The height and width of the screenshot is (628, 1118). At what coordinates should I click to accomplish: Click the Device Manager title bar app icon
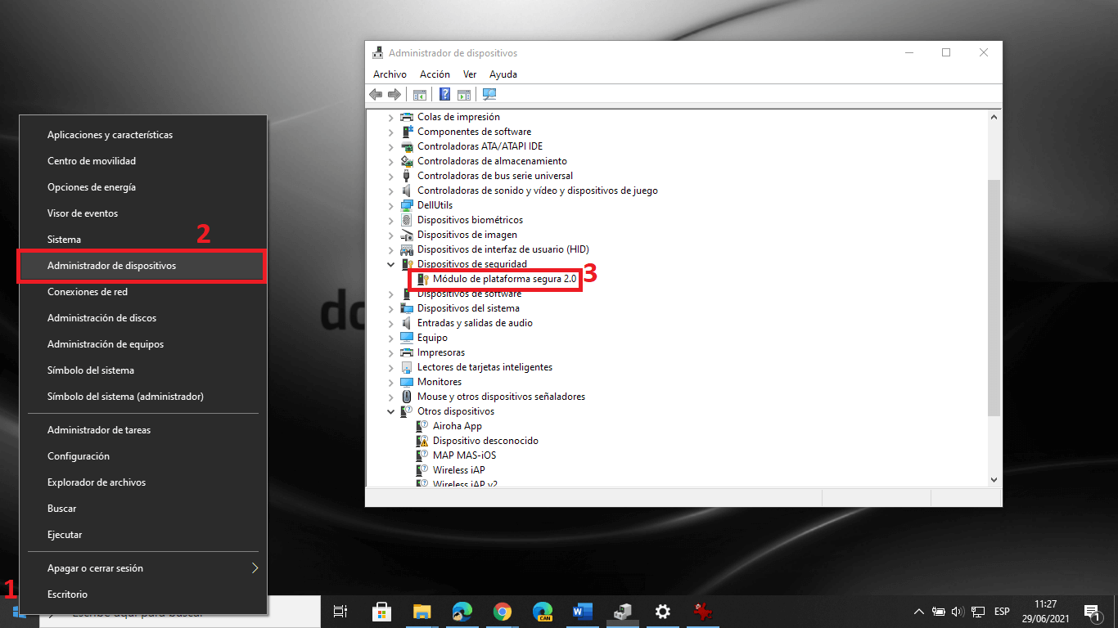(377, 53)
